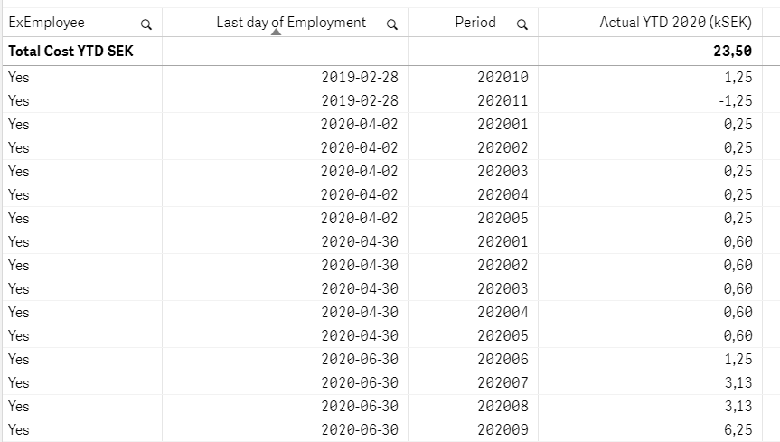Image resolution: width=780 pixels, height=442 pixels.
Task: Click search icon in ExEmployee column header
Action: click(146, 24)
